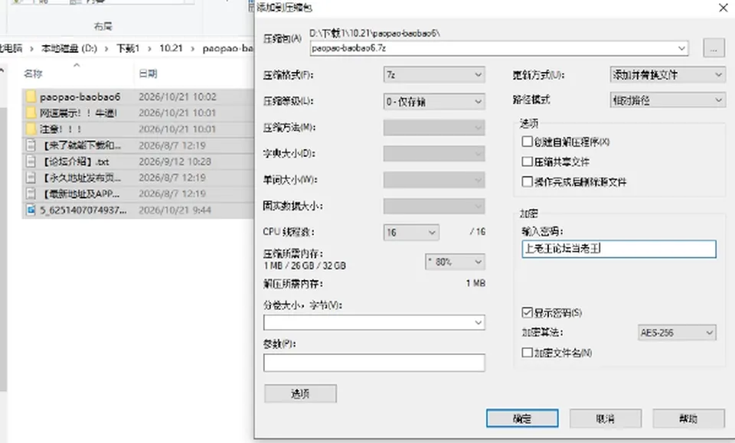Select the image file icon of 5_6251407074937...
735x443 pixels.
[x=31, y=210]
